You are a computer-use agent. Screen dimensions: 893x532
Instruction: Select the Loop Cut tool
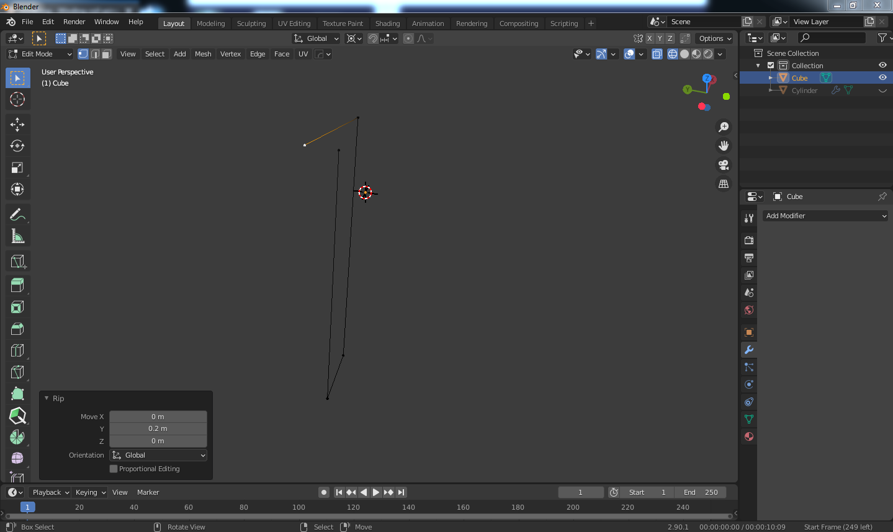[x=17, y=350]
